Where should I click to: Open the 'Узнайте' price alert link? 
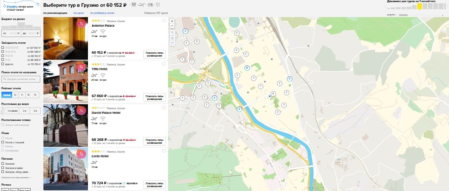coord(12,7)
